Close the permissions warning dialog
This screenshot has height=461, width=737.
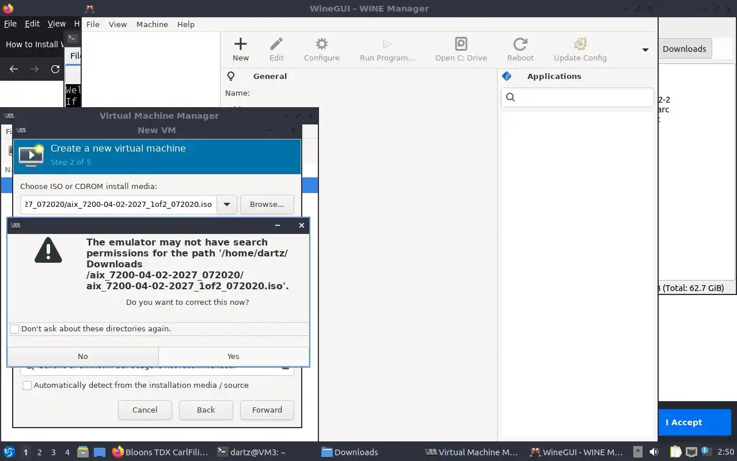tap(301, 225)
